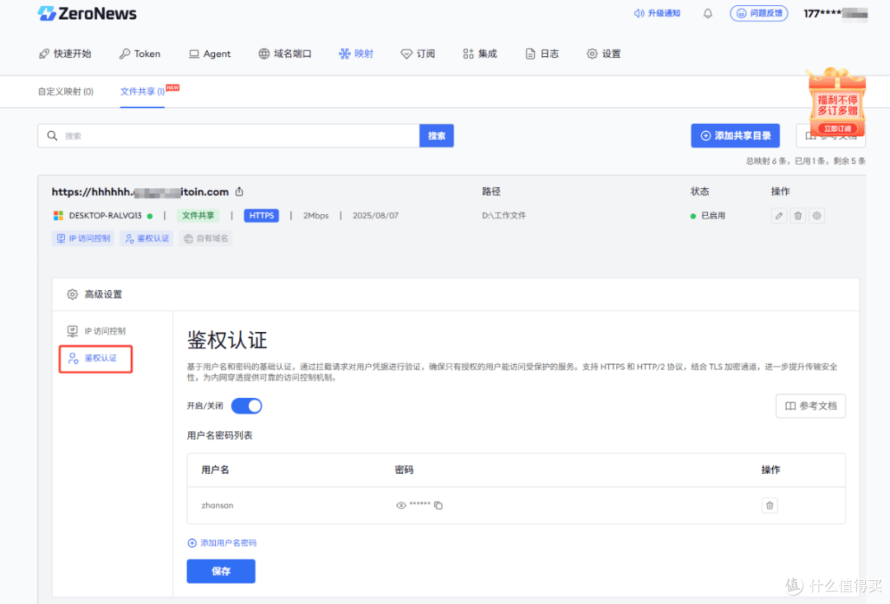
Task: Click the share icon beside the URL
Action: click(x=240, y=192)
